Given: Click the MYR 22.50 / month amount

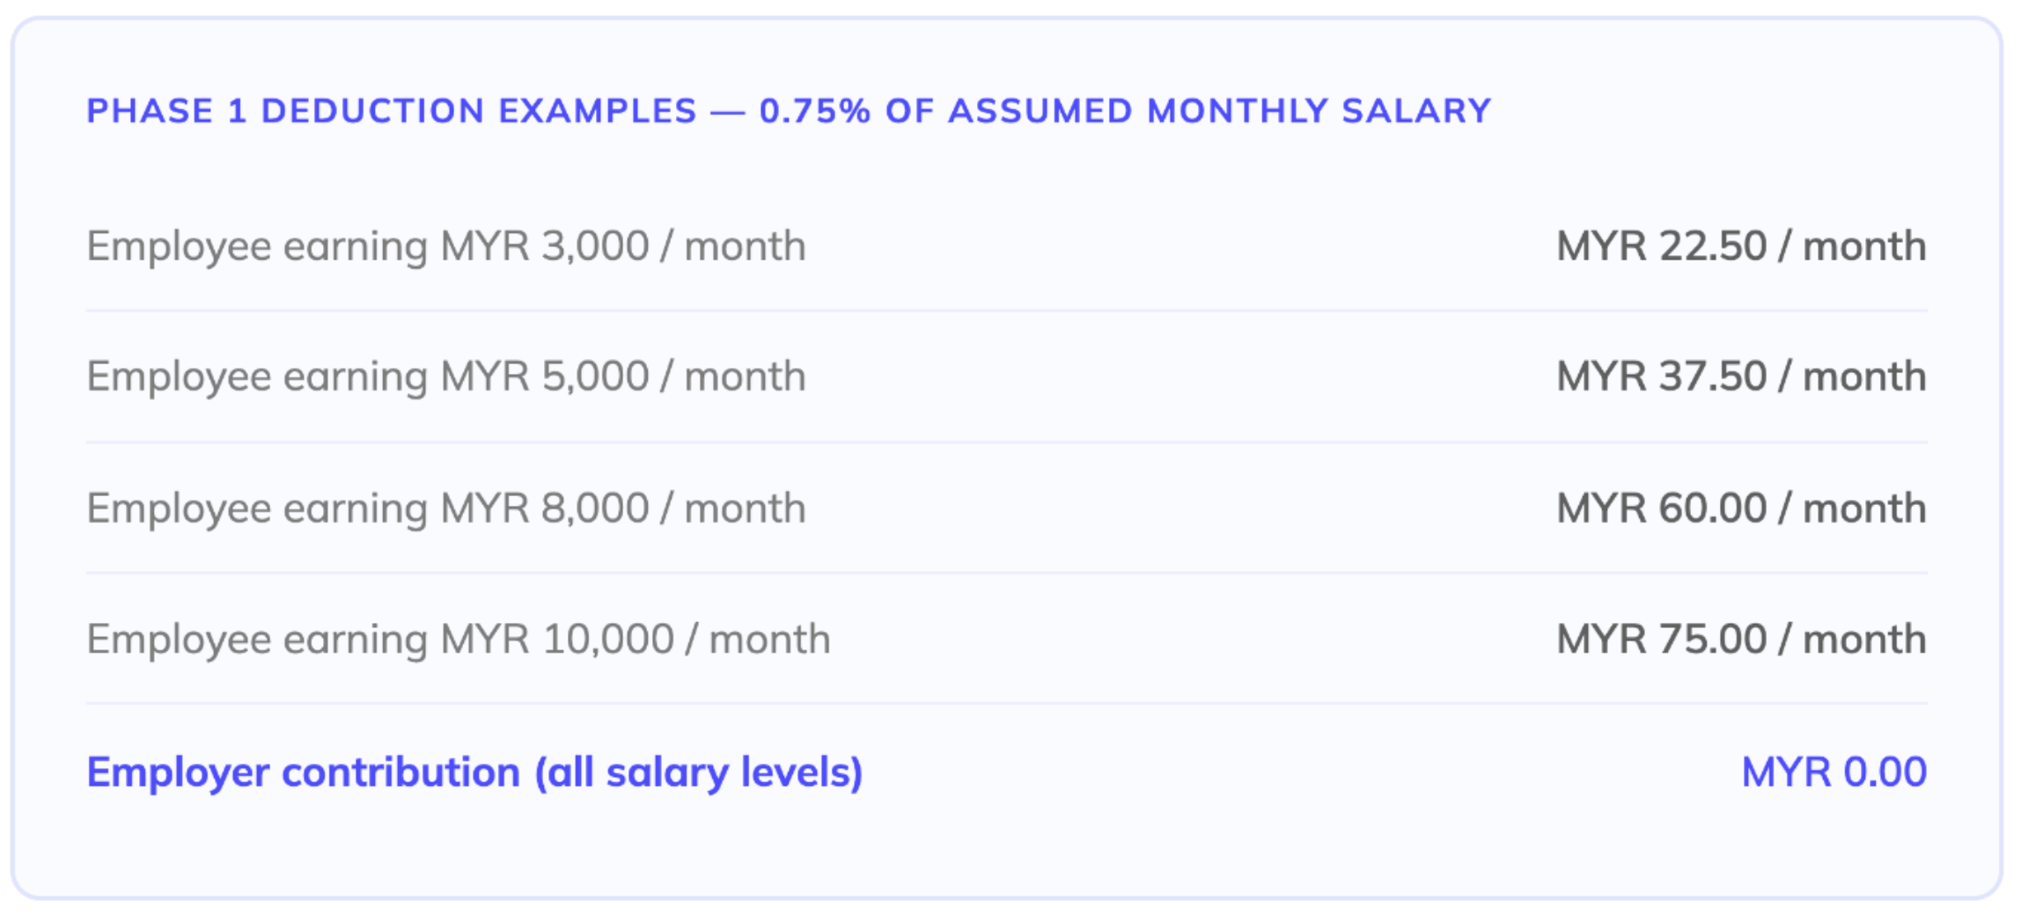Looking at the screenshot, I should 1741,246.
